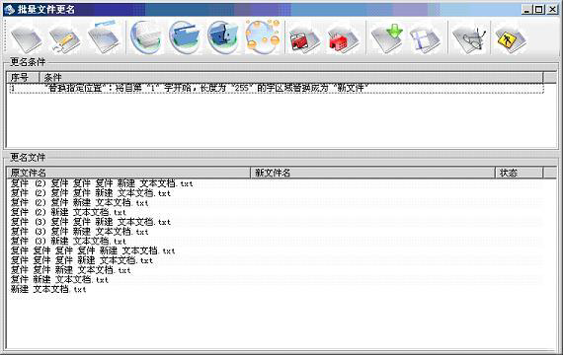The width and height of the screenshot is (563, 355).
Task: Click the app icon in the title bar
Action: coord(9,9)
